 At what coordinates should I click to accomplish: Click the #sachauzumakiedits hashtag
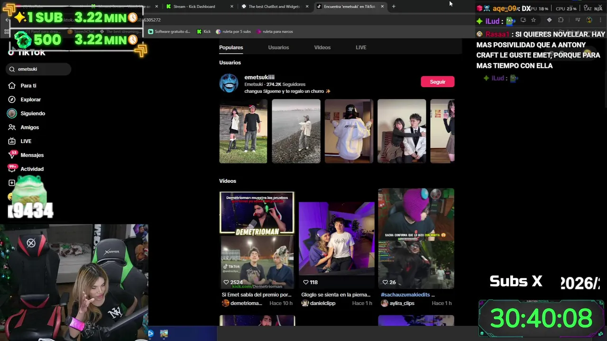pos(405,295)
